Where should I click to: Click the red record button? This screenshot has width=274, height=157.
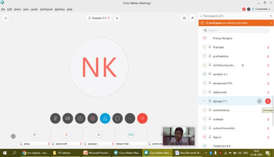tap(92, 118)
